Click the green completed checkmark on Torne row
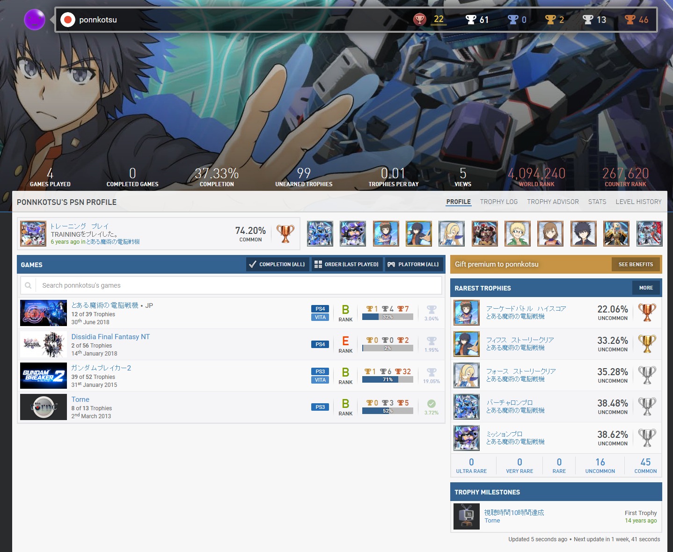This screenshot has width=673, height=552. point(432,404)
